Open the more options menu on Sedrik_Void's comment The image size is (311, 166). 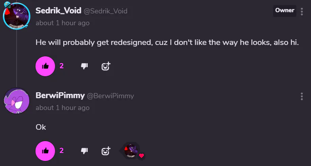302,12
